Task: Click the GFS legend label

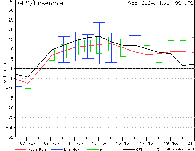Action: tap(139, 149)
